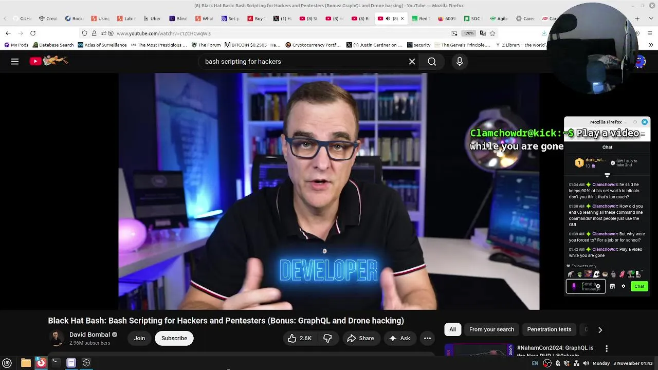The image size is (658, 370).
Task: Open OBS Studio from taskbar
Action: pyautogui.click(x=86, y=363)
